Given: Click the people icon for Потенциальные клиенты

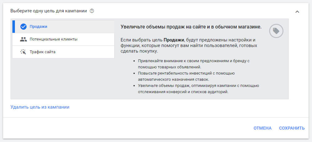Looking at the screenshot, I should [x=23, y=39].
